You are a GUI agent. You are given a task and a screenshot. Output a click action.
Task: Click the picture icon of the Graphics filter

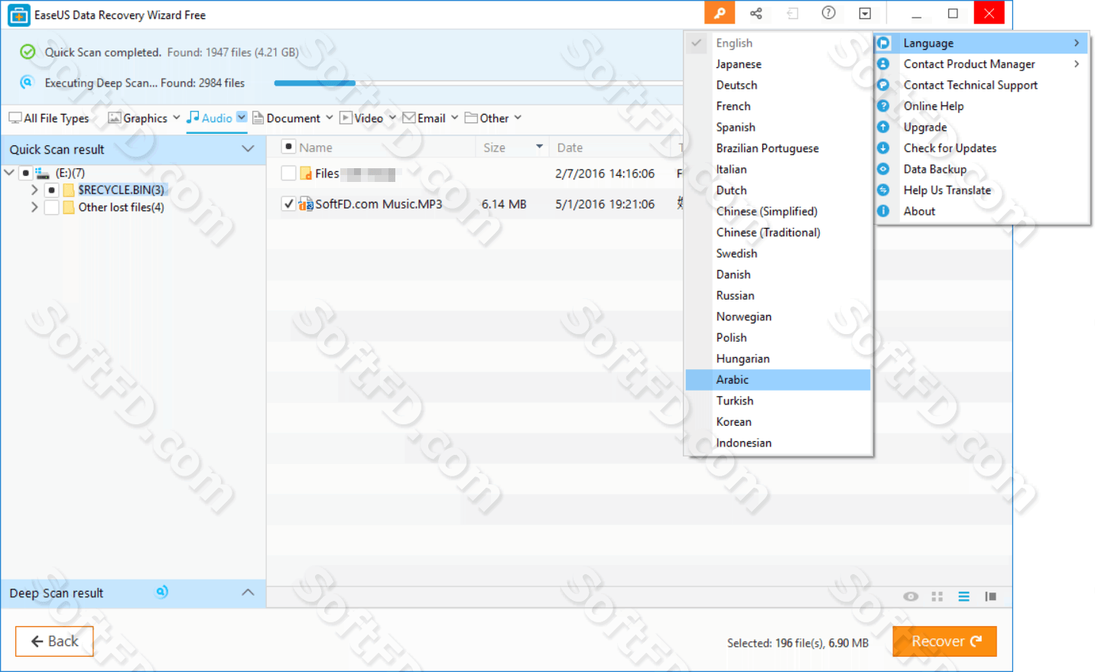click(x=115, y=118)
